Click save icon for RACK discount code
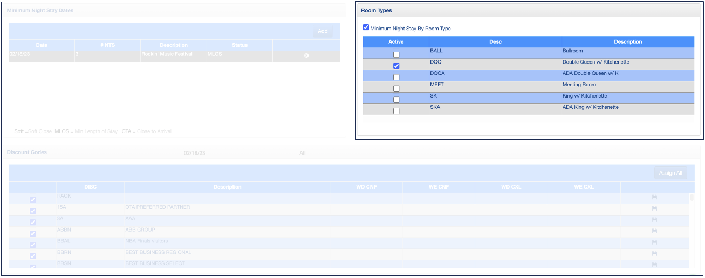The image size is (705, 278). pos(654,197)
